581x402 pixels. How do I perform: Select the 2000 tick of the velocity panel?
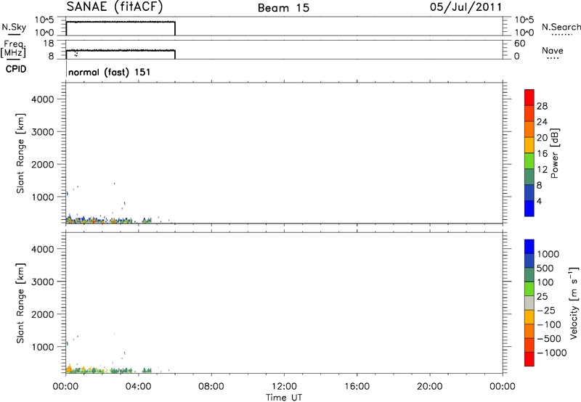pyautogui.click(x=42, y=314)
